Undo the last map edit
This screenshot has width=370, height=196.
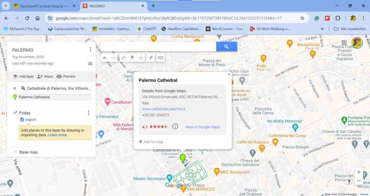(x=105, y=58)
